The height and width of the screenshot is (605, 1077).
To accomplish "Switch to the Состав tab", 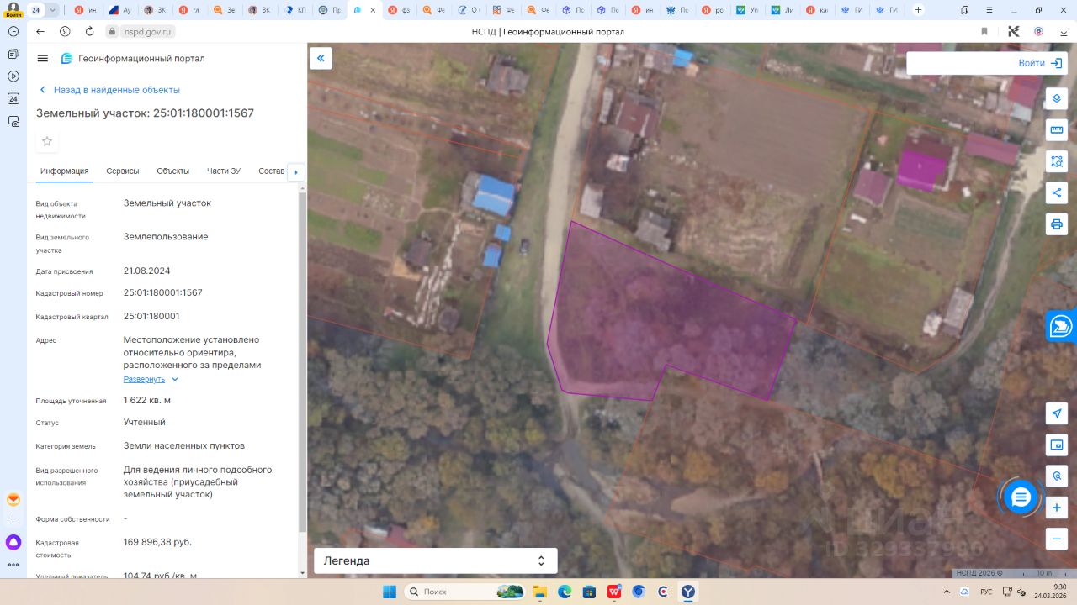I will [272, 171].
